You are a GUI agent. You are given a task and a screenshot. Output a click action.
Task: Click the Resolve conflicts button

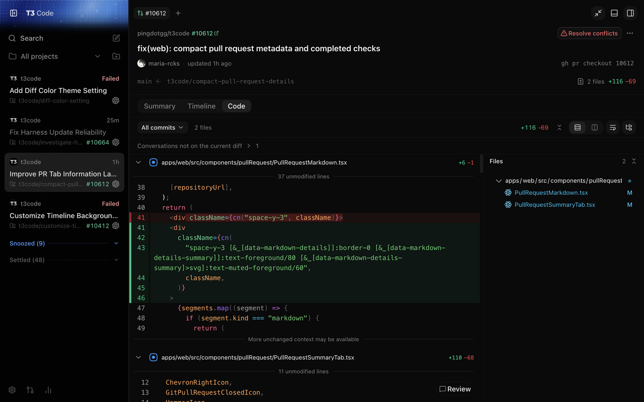(x=590, y=33)
